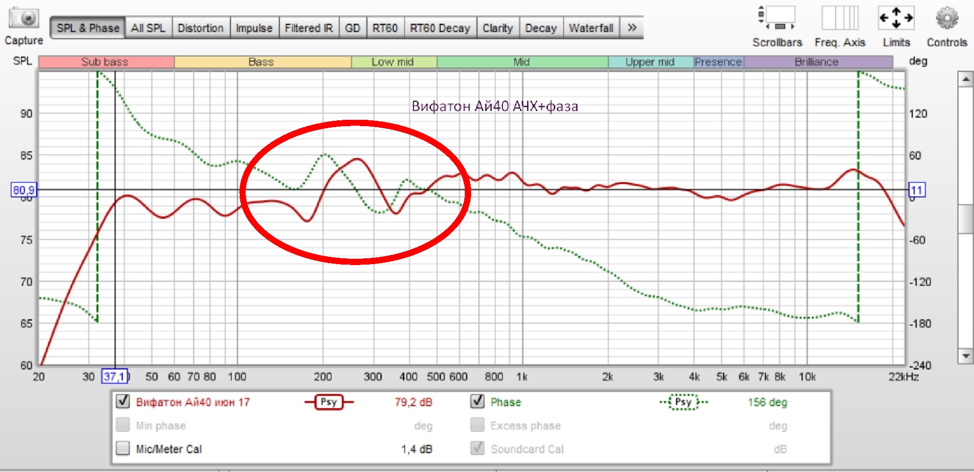The width and height of the screenshot is (974, 472).
Task: Click the Upper mid frequency band label
Action: click(651, 62)
